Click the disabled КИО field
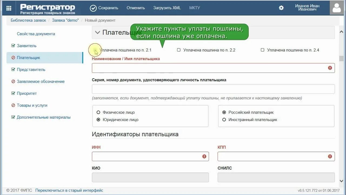The height and width of the screenshot is (195, 346). click(x=150, y=177)
